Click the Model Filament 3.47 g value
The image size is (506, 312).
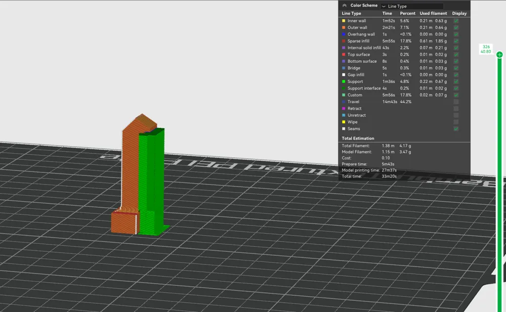point(405,152)
